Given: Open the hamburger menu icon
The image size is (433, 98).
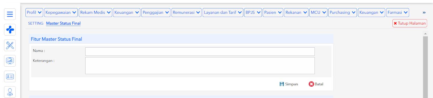Looking at the screenshot, I should (10, 14).
